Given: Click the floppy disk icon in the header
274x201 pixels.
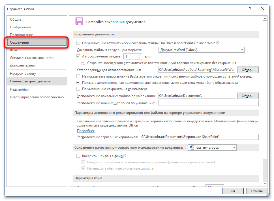Looking at the screenshot, I should [x=79, y=22].
